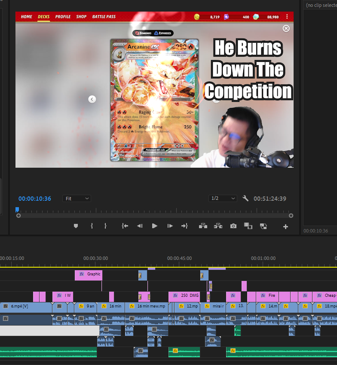Select the 14.m video clip
This screenshot has height=365, width=337.
(x=267, y=308)
